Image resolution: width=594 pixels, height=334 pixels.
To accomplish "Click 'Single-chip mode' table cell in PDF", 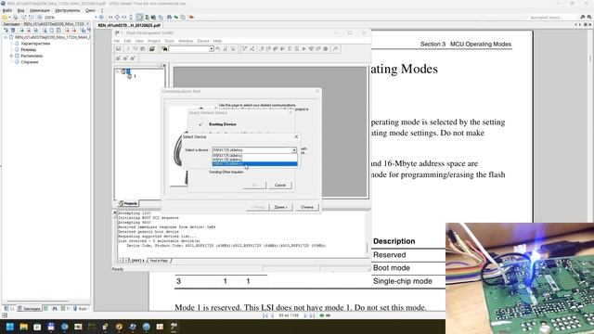I will tap(402, 281).
